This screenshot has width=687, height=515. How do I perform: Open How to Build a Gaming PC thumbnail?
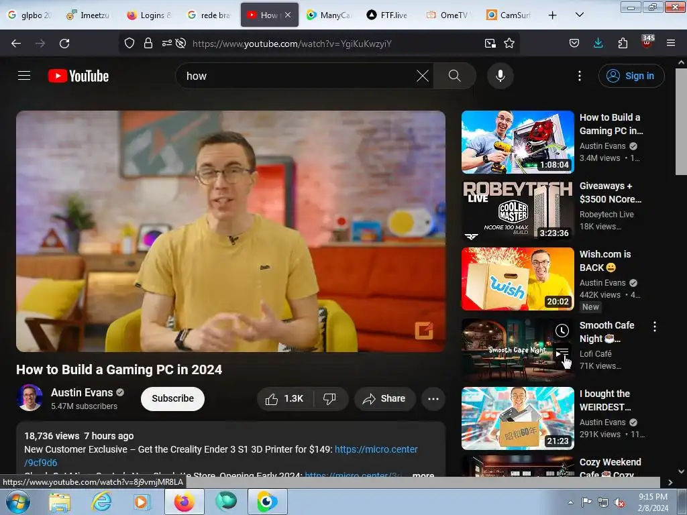(x=517, y=142)
